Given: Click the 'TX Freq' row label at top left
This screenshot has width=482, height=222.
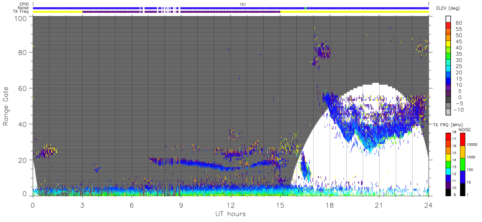Looking at the screenshot, I should [22, 12].
